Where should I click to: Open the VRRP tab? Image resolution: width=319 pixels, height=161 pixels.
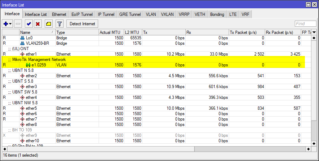184,14
